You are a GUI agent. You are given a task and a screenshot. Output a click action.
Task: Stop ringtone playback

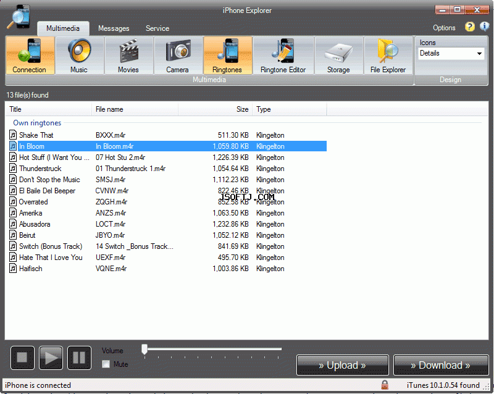22,358
